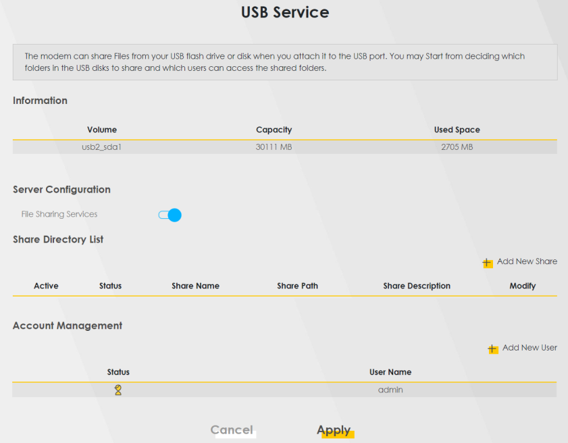Click the admin account status icon
The height and width of the screenshot is (443, 568).
point(118,390)
